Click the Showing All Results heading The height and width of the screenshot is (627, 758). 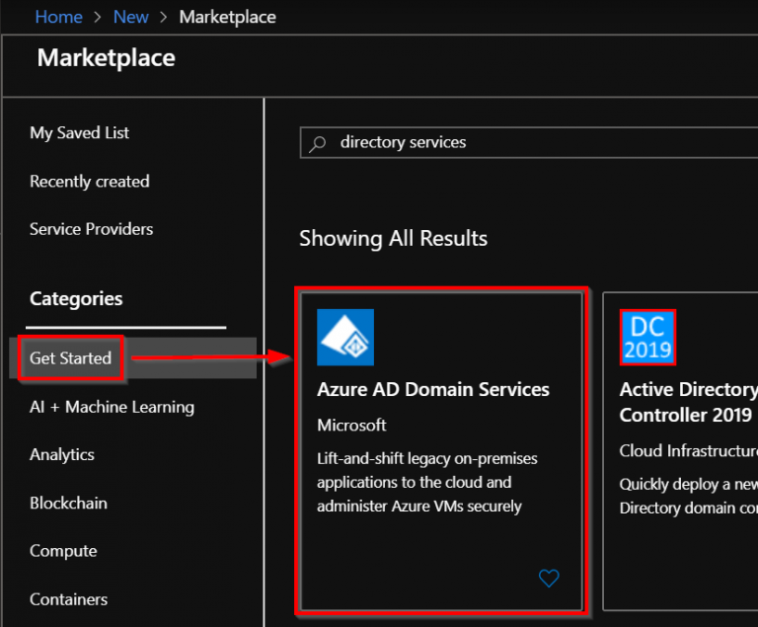[393, 239]
